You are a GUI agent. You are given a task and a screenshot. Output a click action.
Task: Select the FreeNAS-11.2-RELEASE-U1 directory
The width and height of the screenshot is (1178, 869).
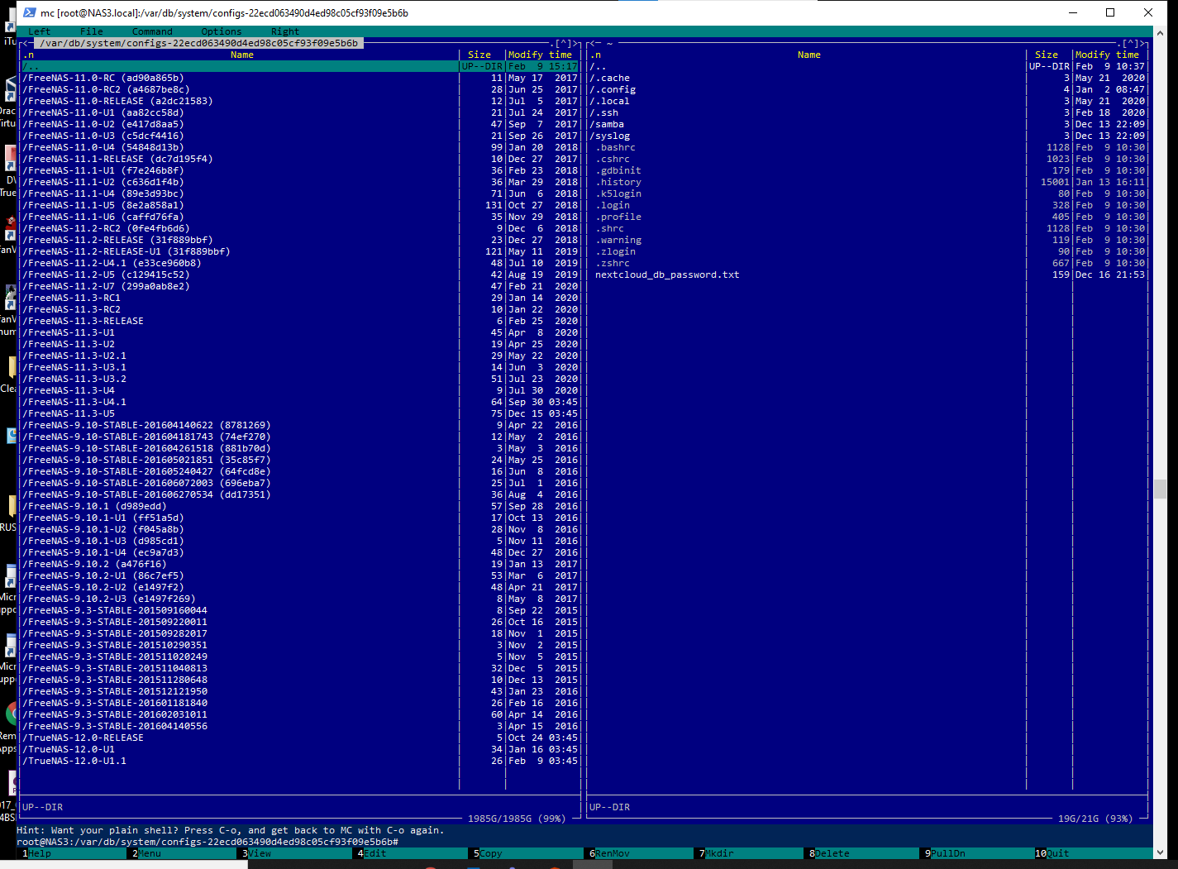[300, 251]
